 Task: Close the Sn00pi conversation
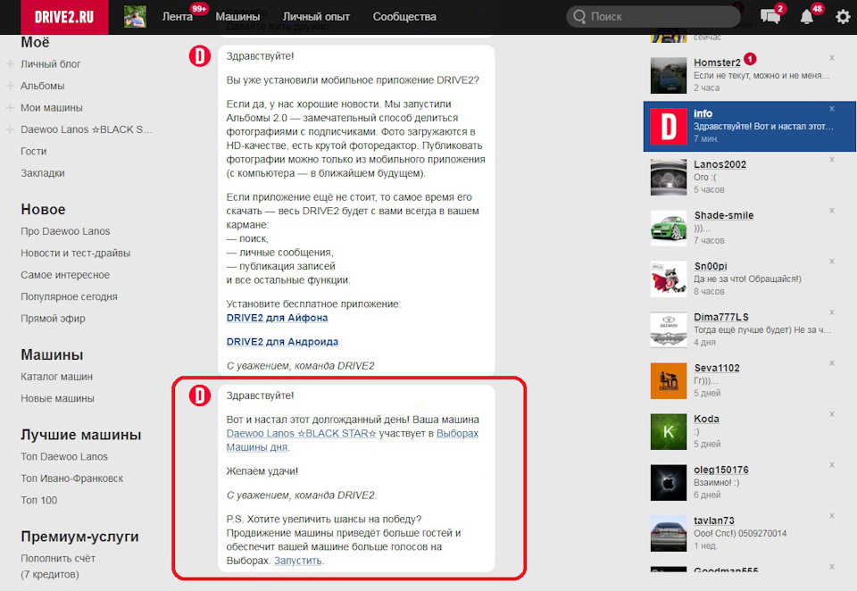[832, 262]
